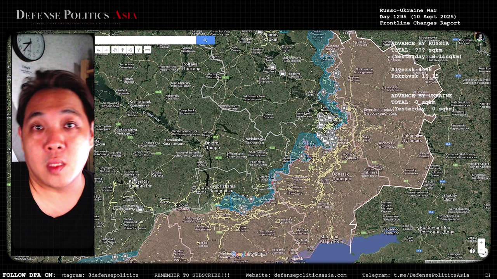
Task: Select the measure distances ruler tool
Action: coord(147,50)
